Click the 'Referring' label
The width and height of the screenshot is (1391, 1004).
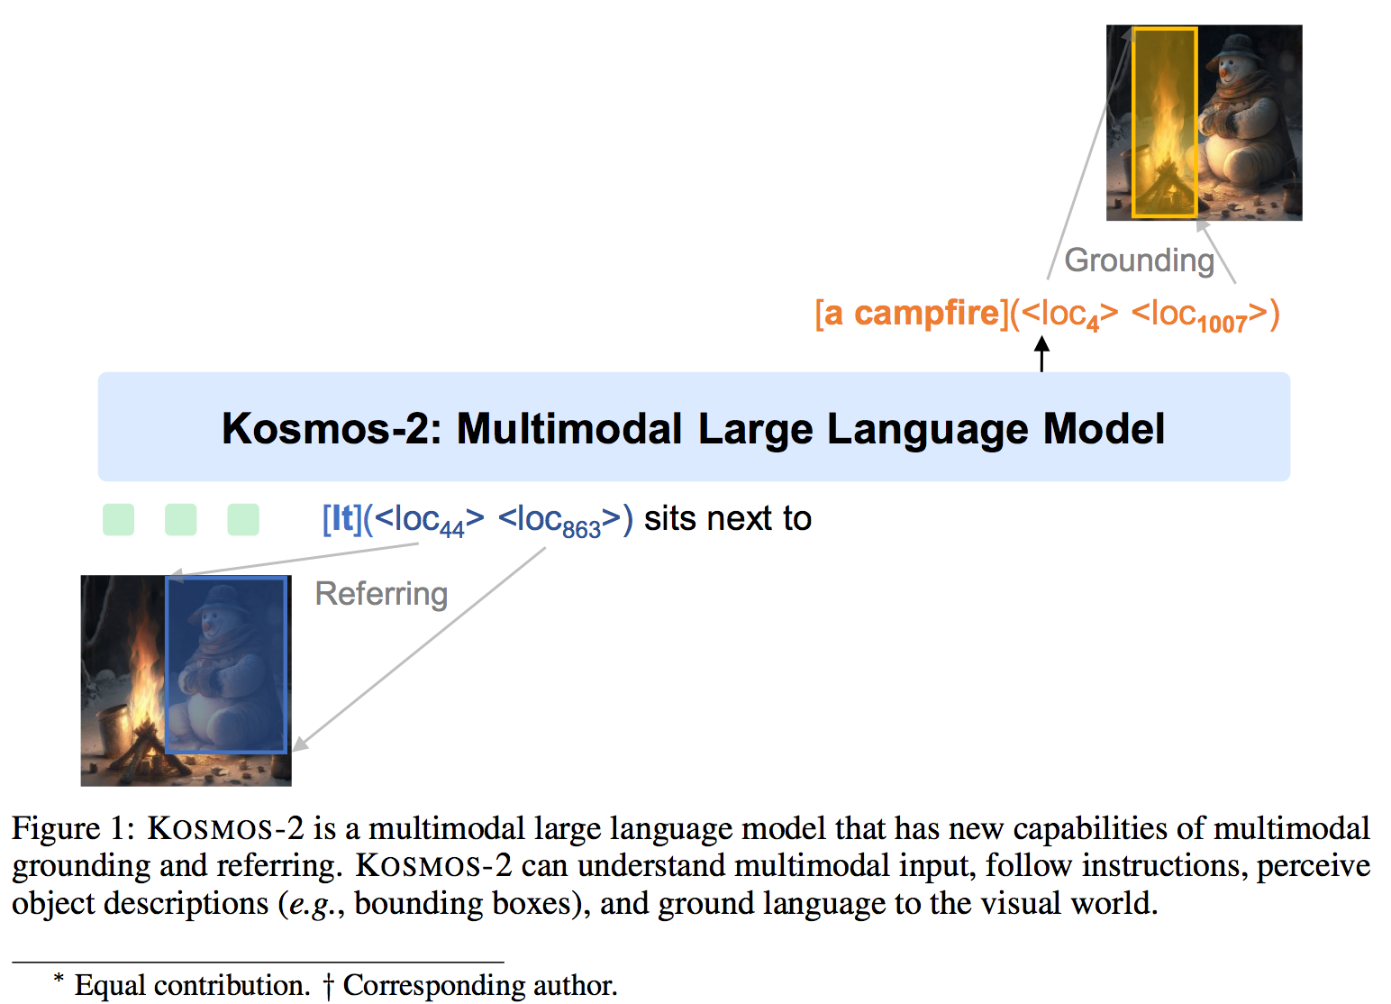381,594
